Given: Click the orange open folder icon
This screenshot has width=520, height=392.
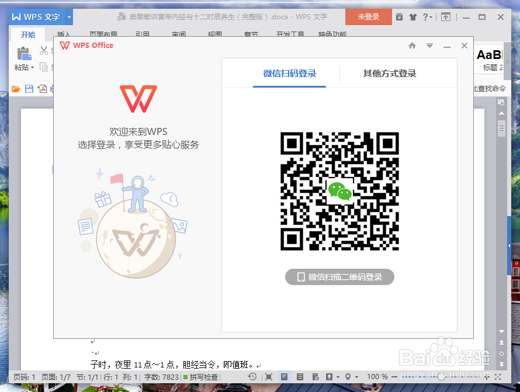Looking at the screenshot, I should [16, 89].
